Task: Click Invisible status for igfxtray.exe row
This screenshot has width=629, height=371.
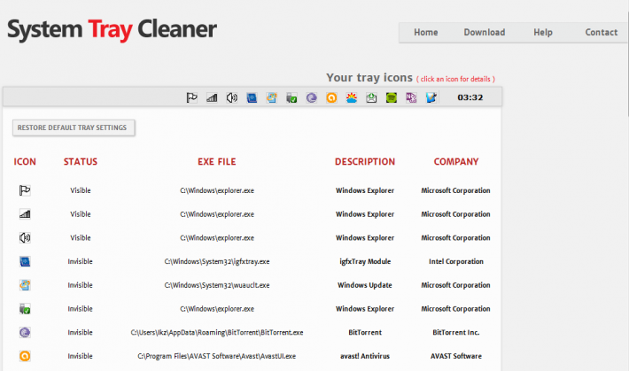Action: (81, 261)
